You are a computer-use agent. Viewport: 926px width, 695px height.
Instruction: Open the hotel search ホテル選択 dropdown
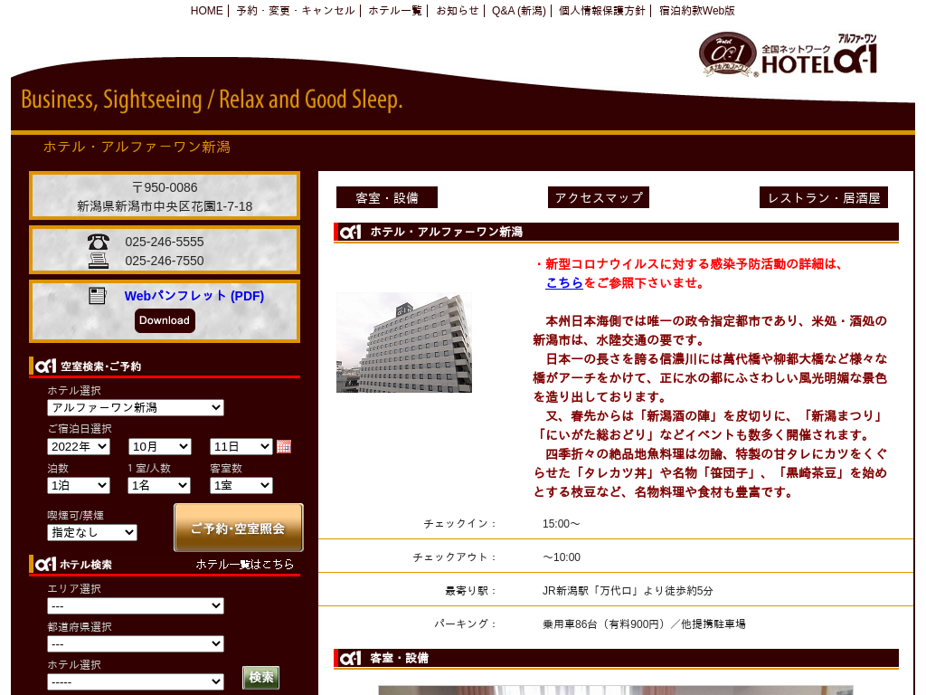click(136, 682)
